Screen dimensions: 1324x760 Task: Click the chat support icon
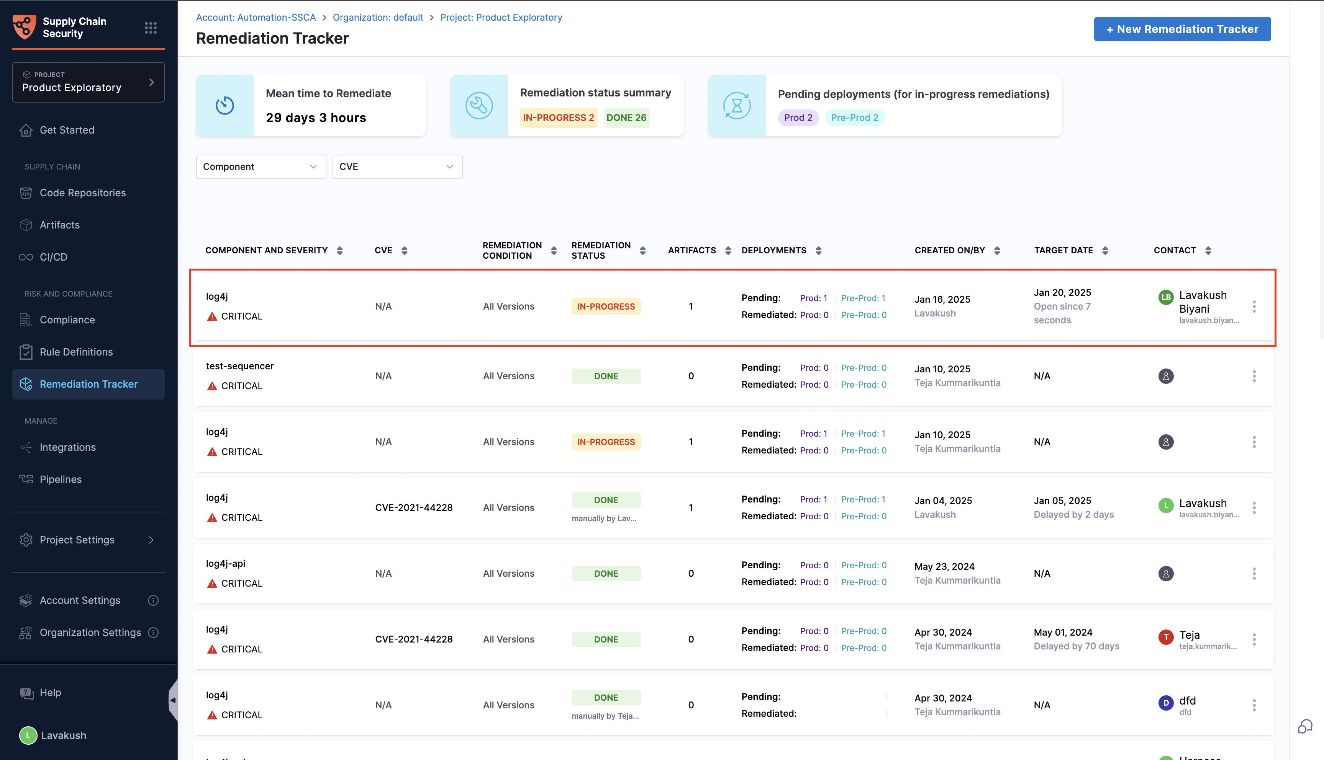pos(1305,726)
